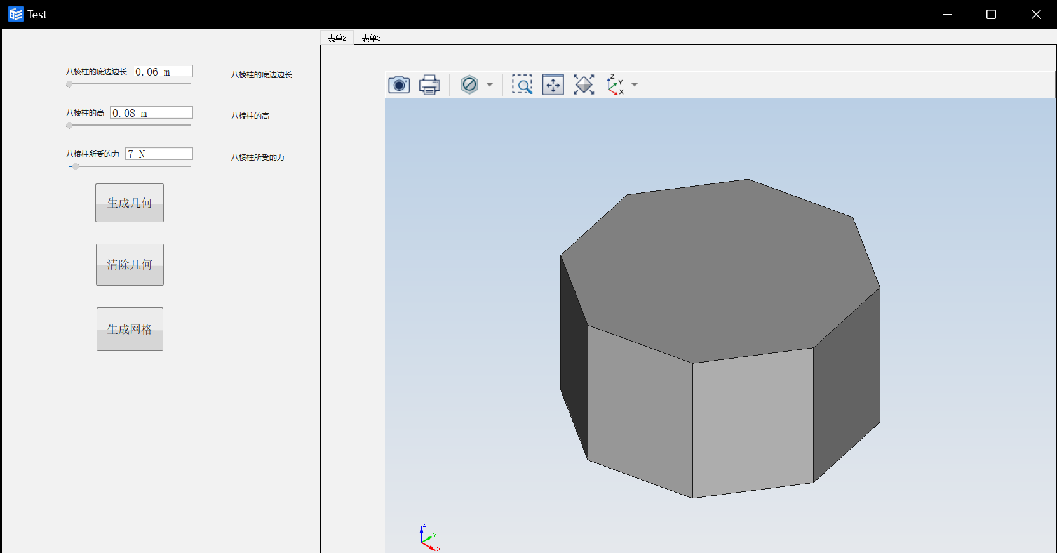
Task: Click the XYZ axis view icon
Action: click(615, 84)
